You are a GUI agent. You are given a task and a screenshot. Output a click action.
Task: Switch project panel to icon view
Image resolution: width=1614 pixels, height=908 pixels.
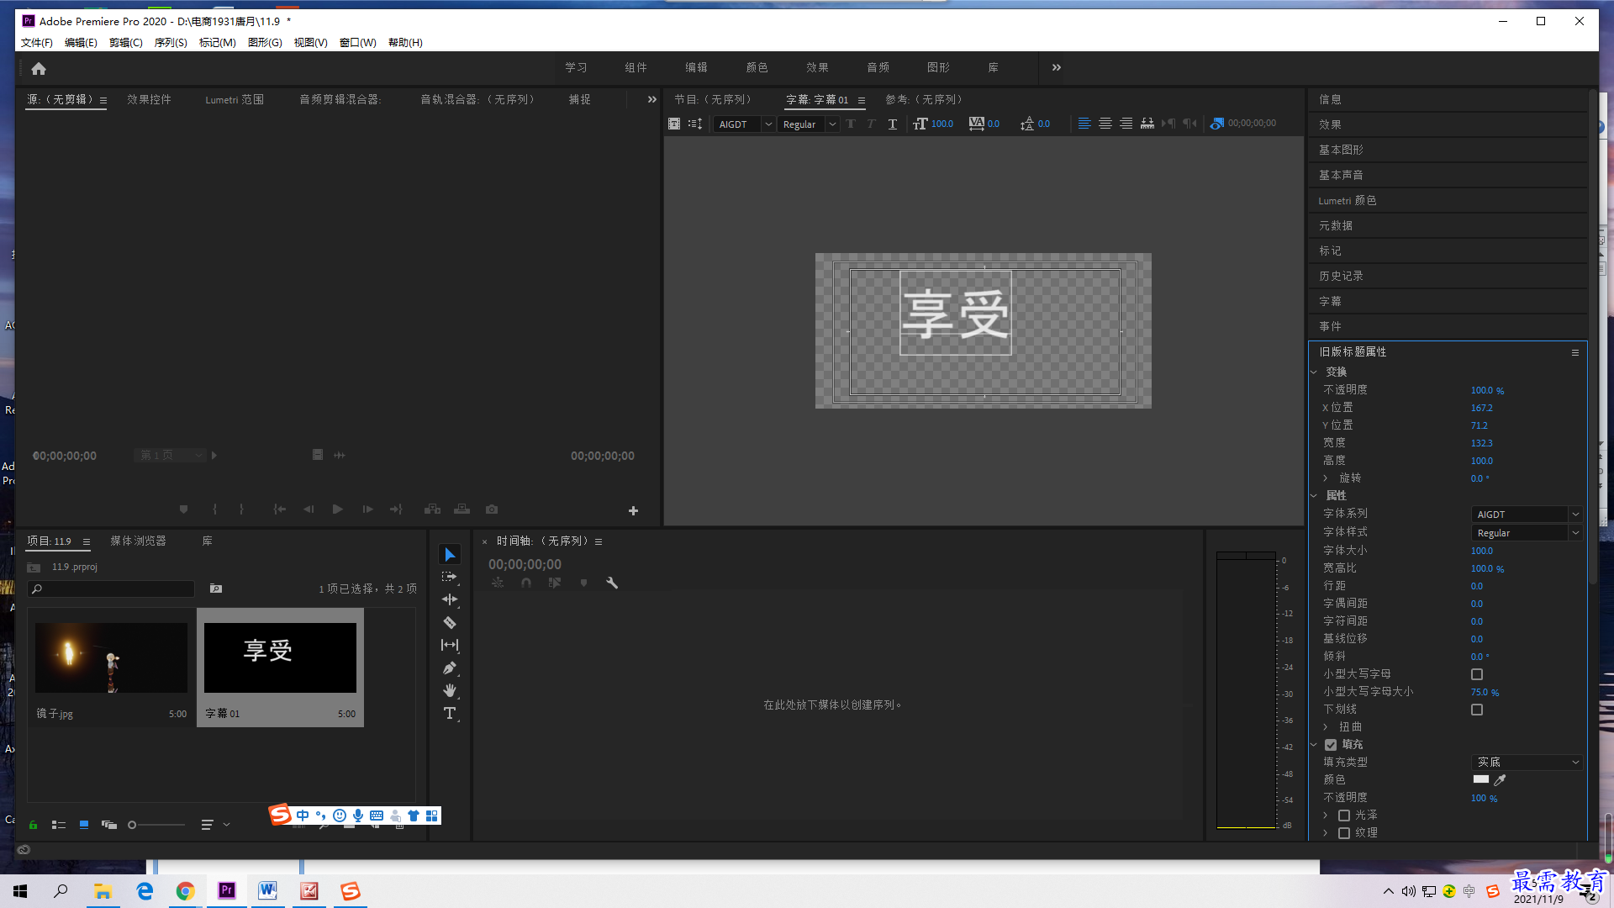[84, 825]
